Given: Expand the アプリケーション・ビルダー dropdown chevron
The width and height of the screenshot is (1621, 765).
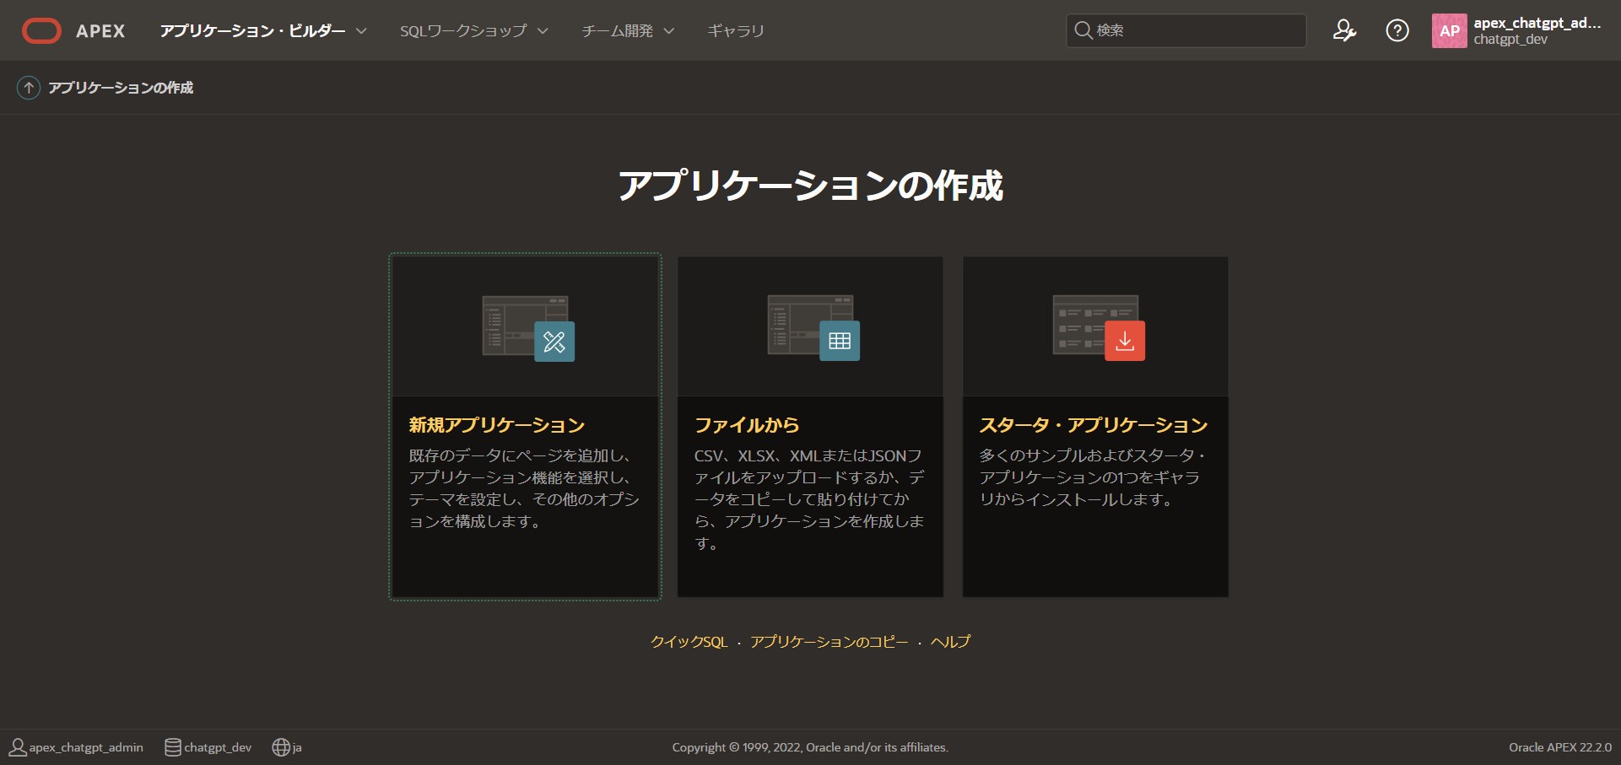Looking at the screenshot, I should pyautogui.click(x=361, y=31).
